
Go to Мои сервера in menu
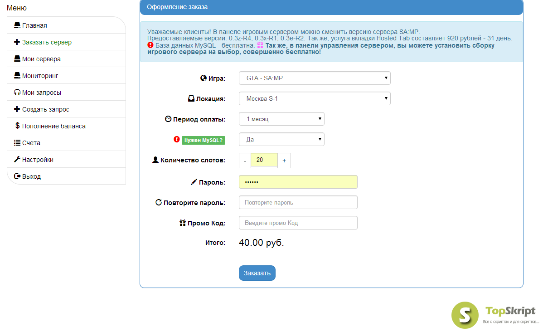(66, 59)
